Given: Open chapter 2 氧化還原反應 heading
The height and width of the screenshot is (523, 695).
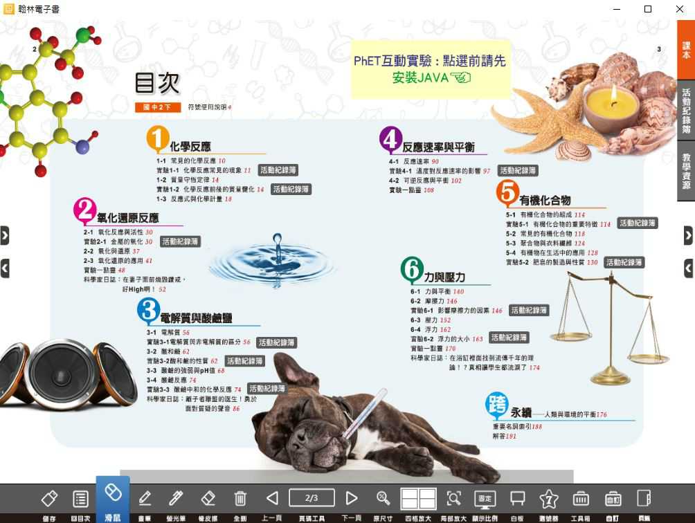Looking at the screenshot, I should pos(127,218).
